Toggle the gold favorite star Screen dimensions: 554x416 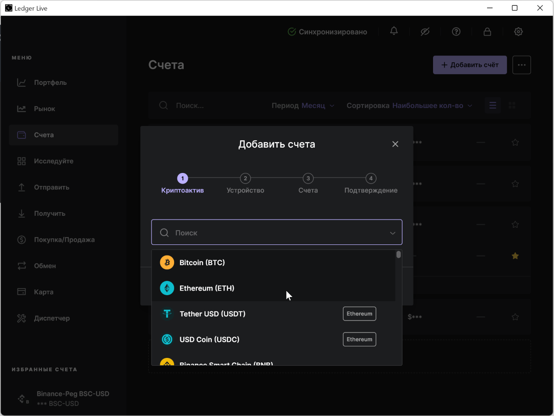(515, 256)
